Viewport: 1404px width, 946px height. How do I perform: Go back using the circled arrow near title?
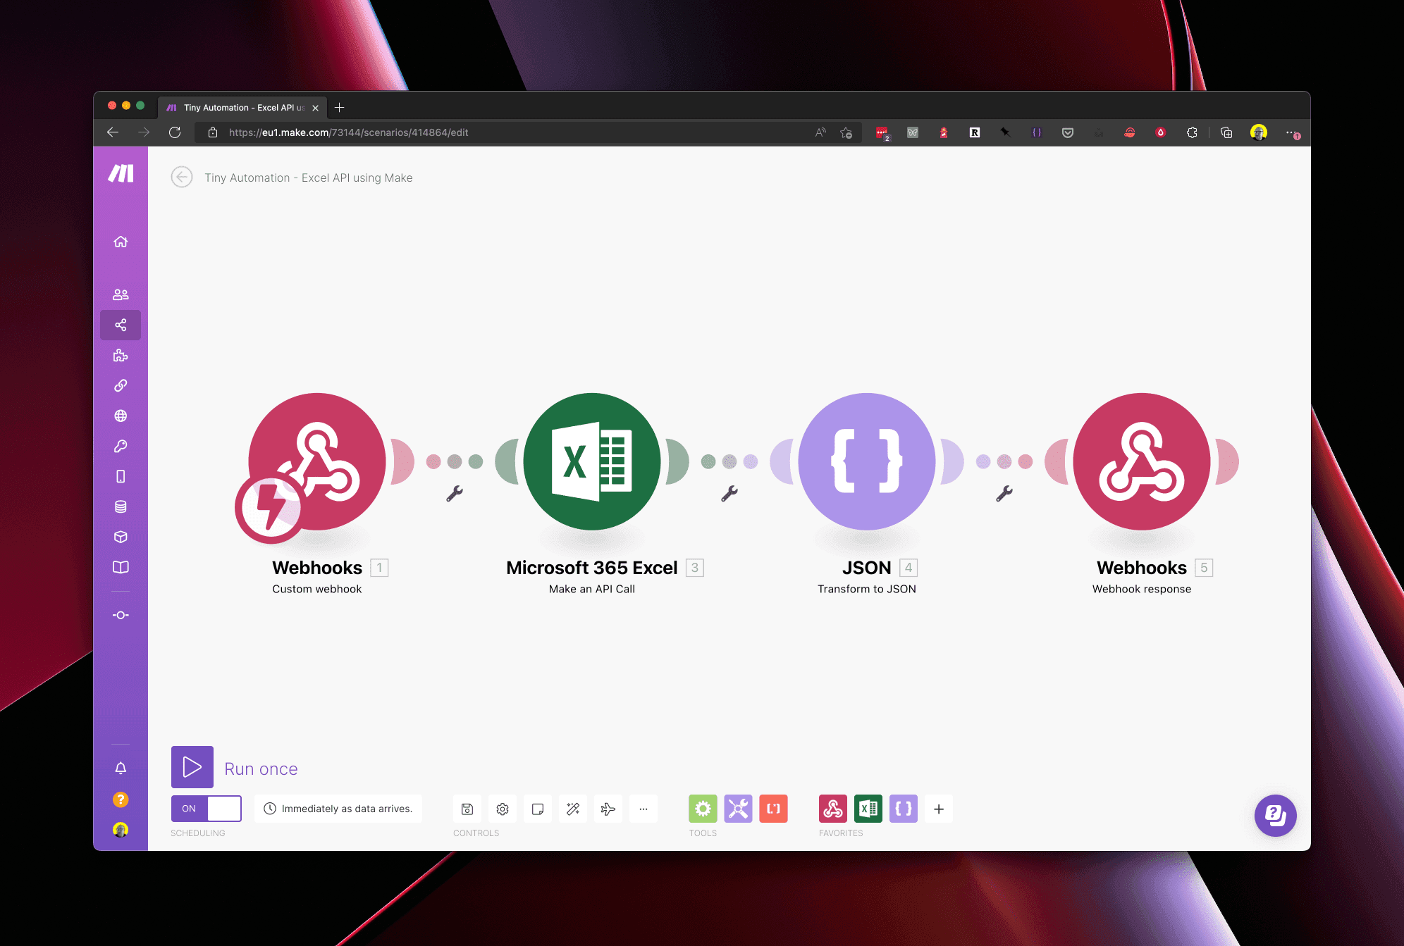pyautogui.click(x=182, y=177)
